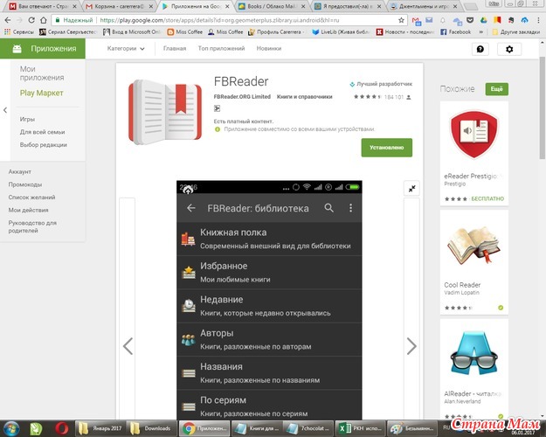Open Facebook bookmark in bookmarks bar
Image resolution: width=546 pixels, height=437 pixels.
tap(455, 32)
